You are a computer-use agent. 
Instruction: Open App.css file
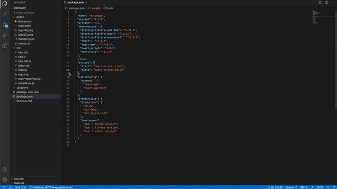click(x=23, y=52)
